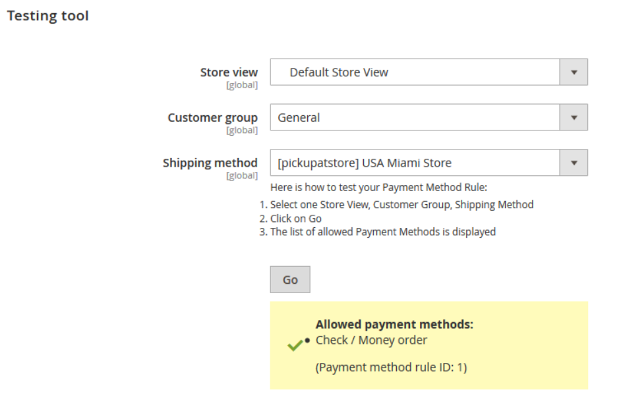The image size is (623, 415).
Task: Click the 'Click on Go' instruction step
Action: pyautogui.click(x=296, y=219)
